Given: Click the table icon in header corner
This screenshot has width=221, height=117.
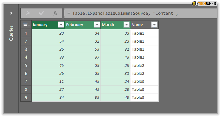Looking at the screenshot, I should 26,25.
